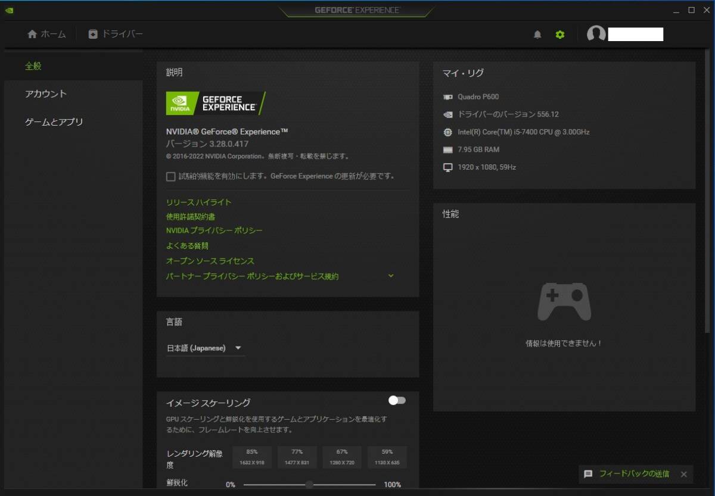Select 59% render resolution option
715x496 pixels.
(387, 457)
